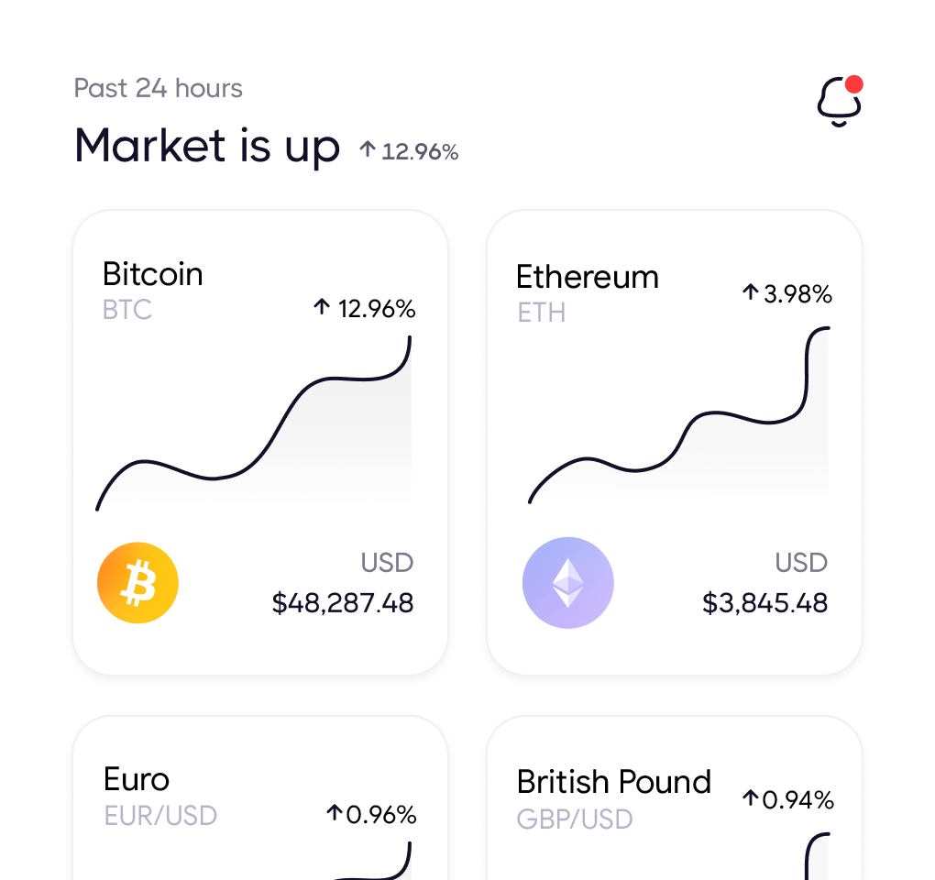935x880 pixels.
Task: Click the up arrow beside British Pound's 0.94%
Action: pyautogui.click(x=752, y=798)
